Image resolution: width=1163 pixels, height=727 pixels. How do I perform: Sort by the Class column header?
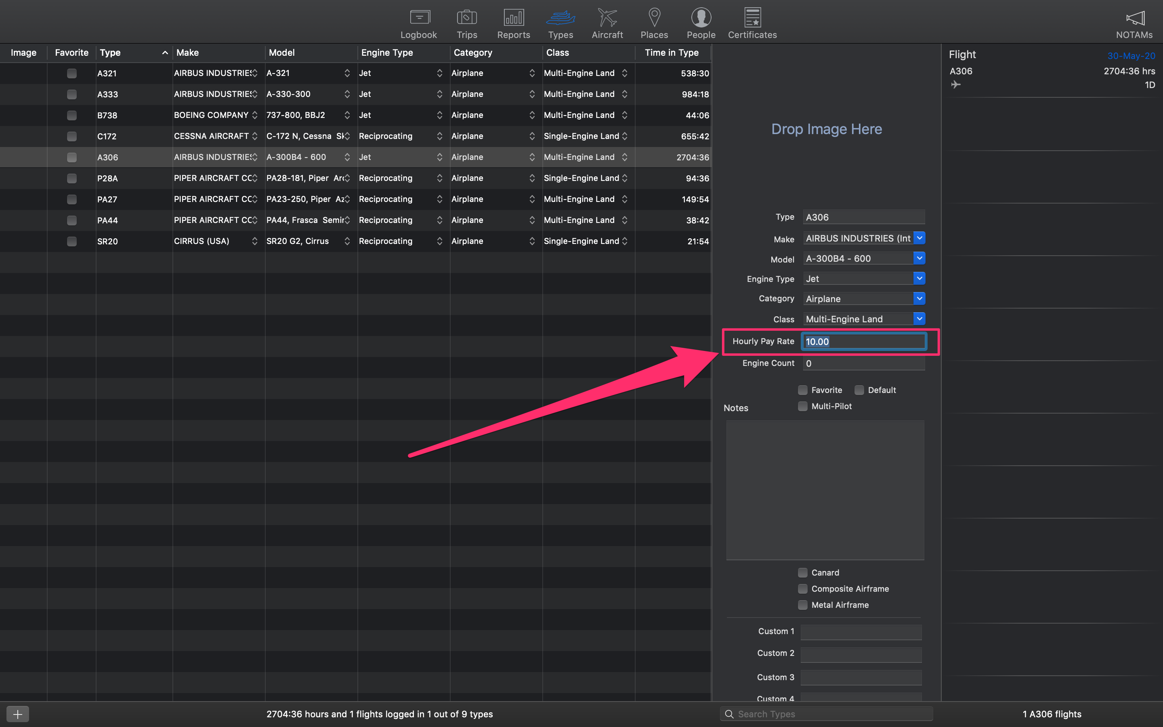pos(589,53)
